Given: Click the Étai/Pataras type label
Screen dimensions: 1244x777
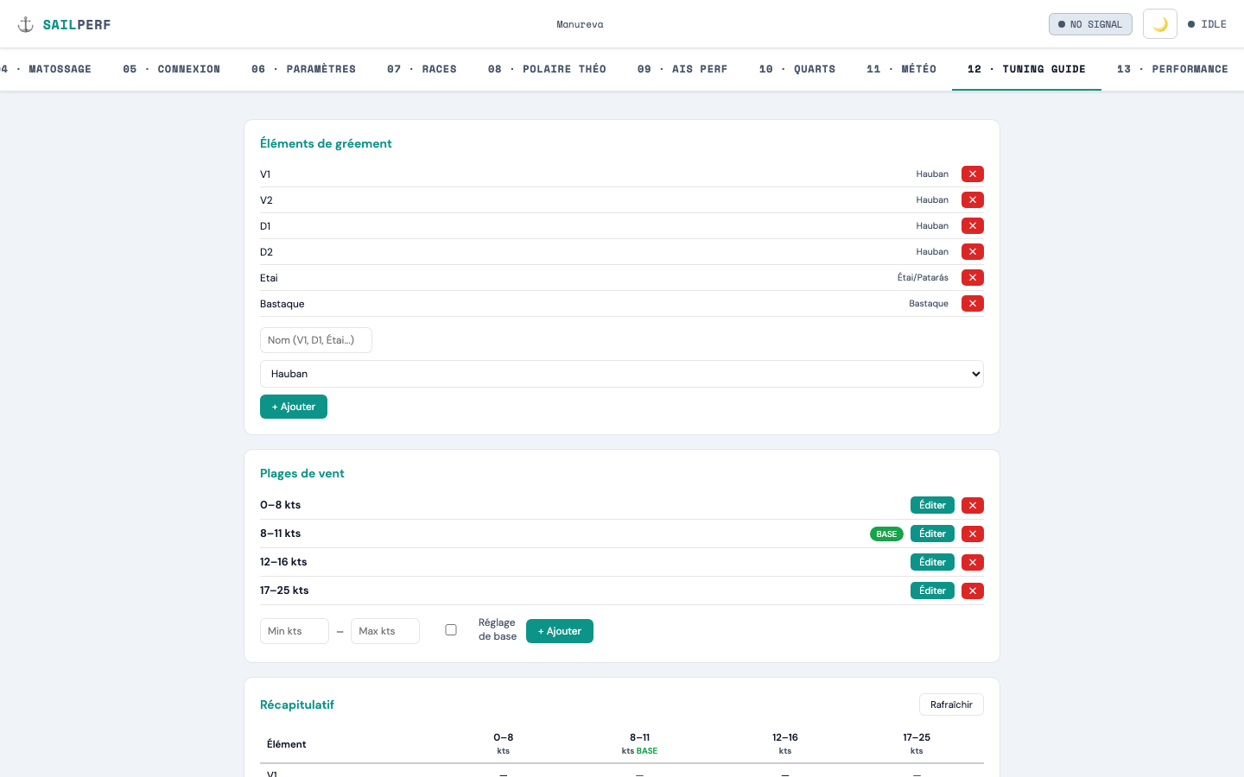Looking at the screenshot, I should click(x=923, y=278).
